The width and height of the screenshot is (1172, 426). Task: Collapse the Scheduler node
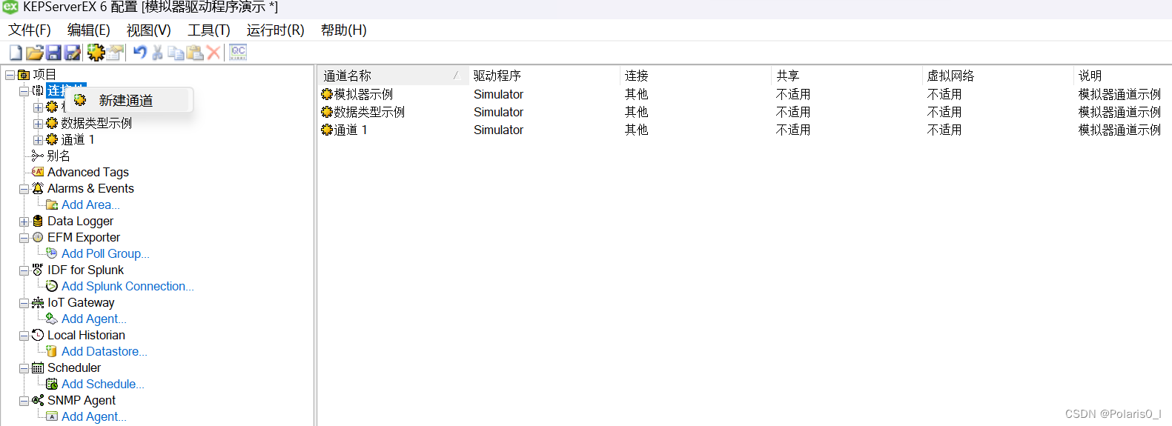24,368
